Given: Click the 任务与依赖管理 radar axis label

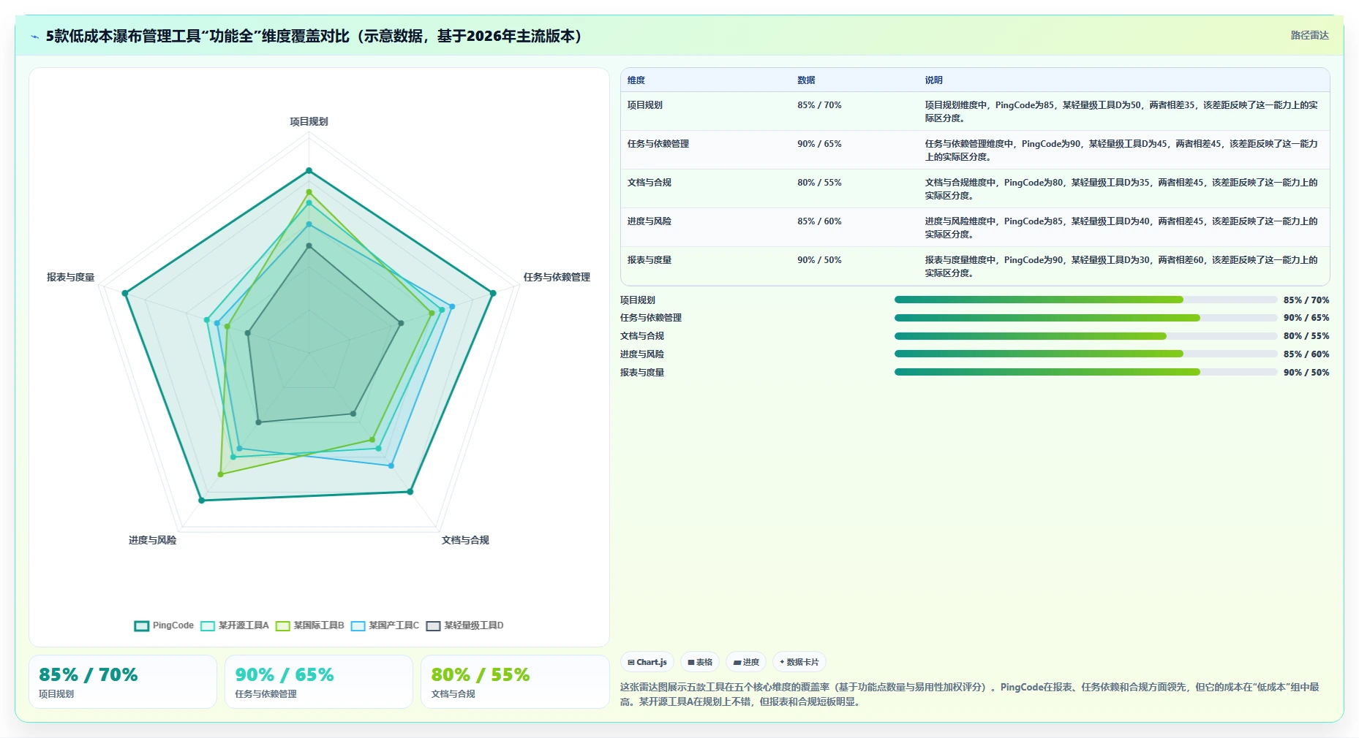Looking at the screenshot, I should click(557, 277).
